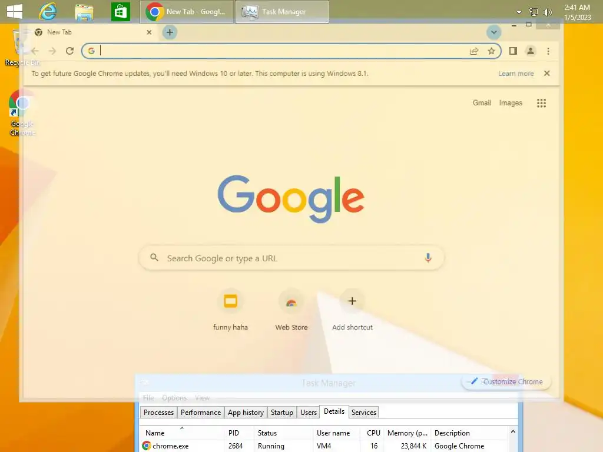The width and height of the screenshot is (603, 452).
Task: Follow the Learn more link
Action: (516, 74)
